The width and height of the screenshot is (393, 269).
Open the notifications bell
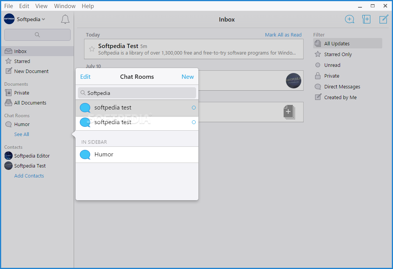pyautogui.click(x=65, y=19)
